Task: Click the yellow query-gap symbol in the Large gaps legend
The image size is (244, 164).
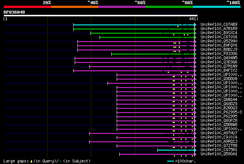Action: [x=31, y=161]
